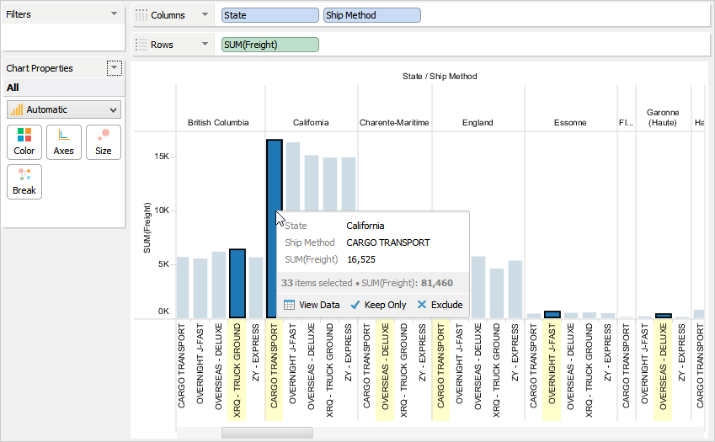This screenshot has width=715, height=442.
Task: Click the Size card icon
Action: point(104,135)
